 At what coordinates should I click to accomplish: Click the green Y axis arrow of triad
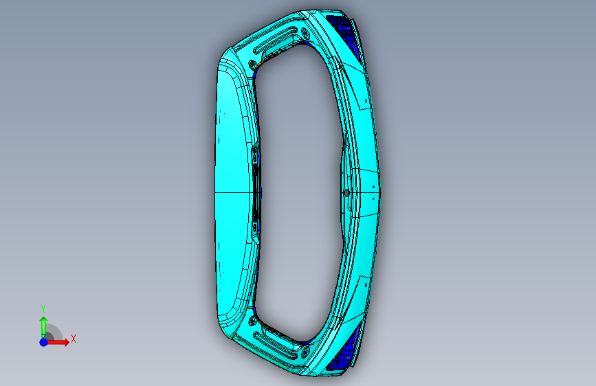[x=43, y=328]
